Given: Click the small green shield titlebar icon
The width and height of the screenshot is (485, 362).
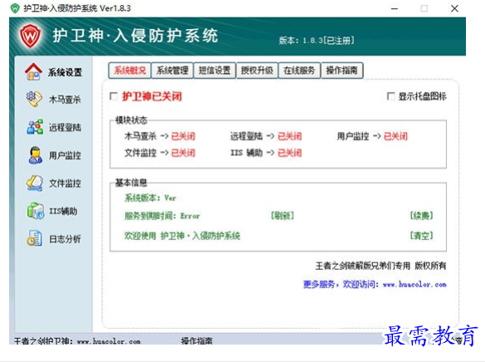Looking at the screenshot, I should point(15,8).
